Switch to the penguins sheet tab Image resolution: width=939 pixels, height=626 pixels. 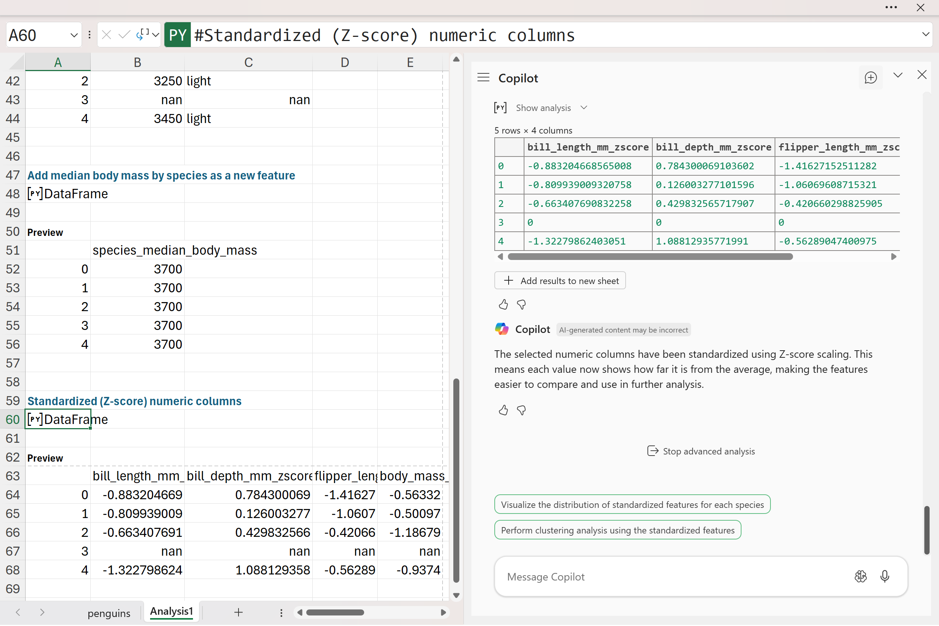[x=109, y=613]
